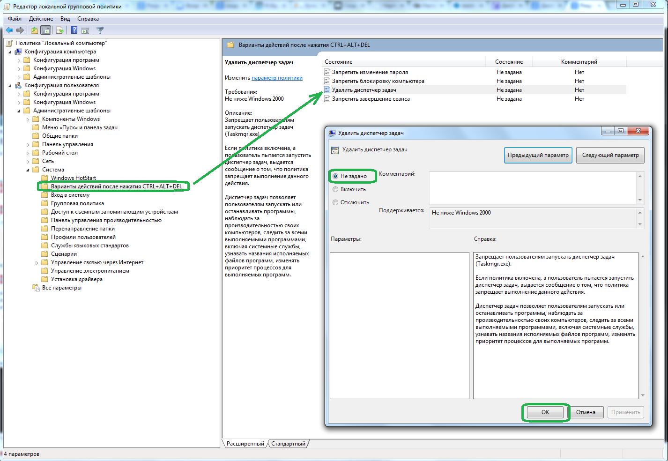Click the Forward arrow in toolbar
This screenshot has width=668, height=461.
pos(20,30)
